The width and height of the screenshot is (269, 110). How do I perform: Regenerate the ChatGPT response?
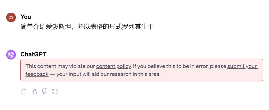click(x=55, y=91)
